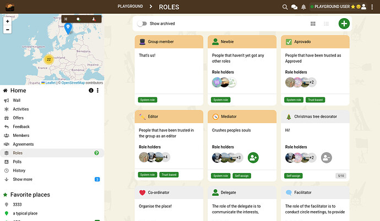Click Group member System role tag
The height and width of the screenshot is (221, 380).
[x=148, y=100]
